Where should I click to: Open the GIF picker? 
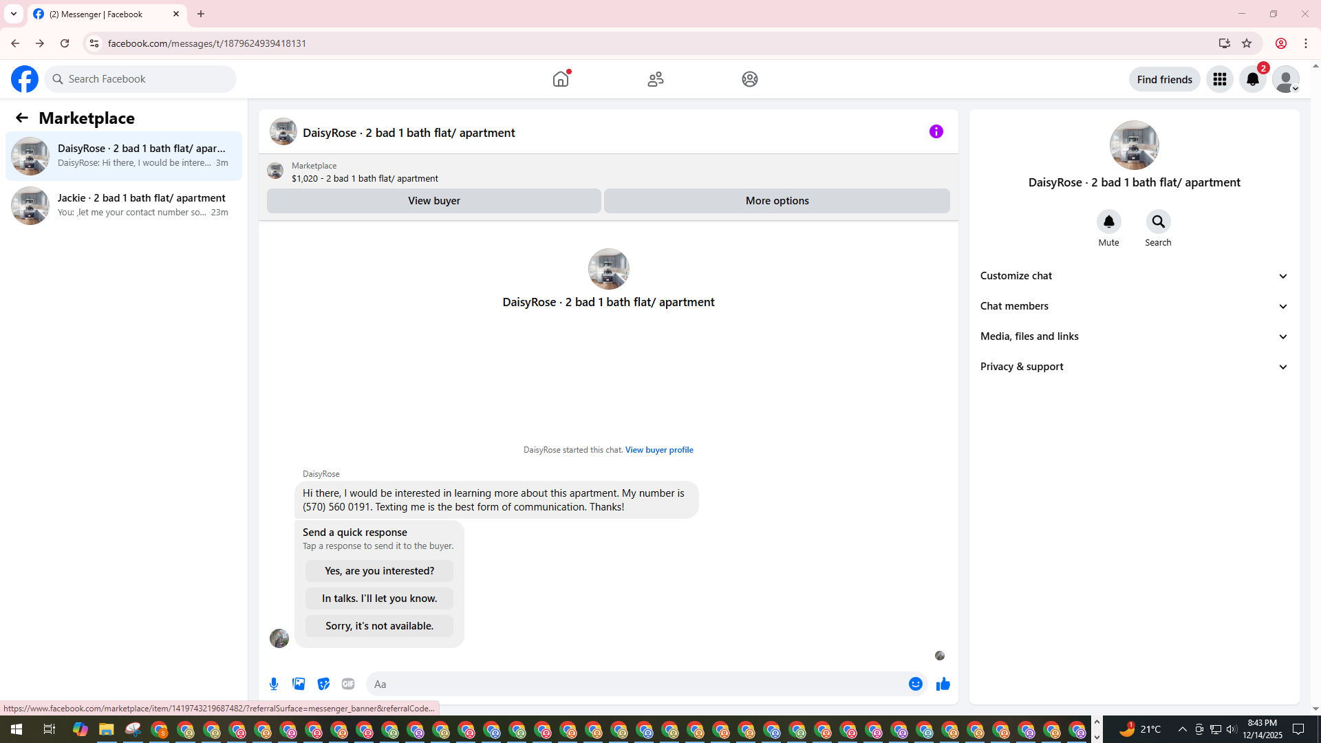pyautogui.click(x=348, y=684)
